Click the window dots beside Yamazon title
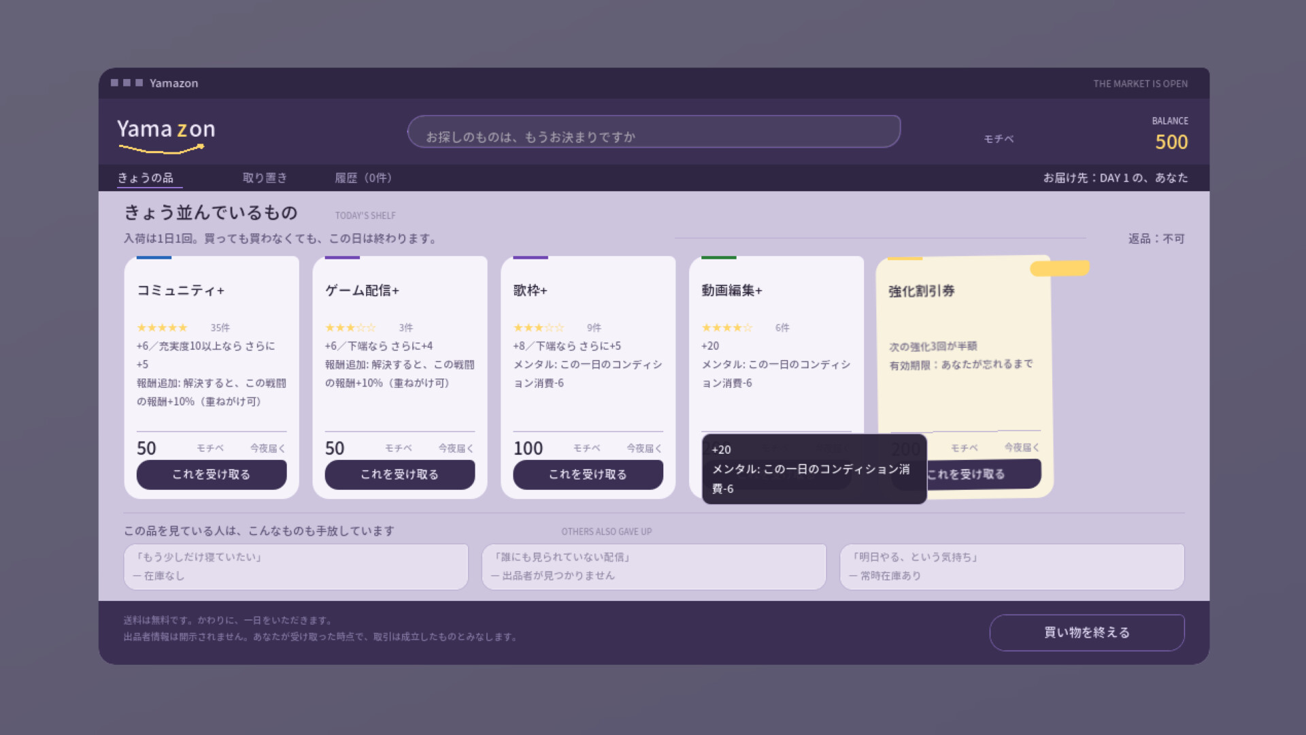Image resolution: width=1306 pixels, height=735 pixels. 127,83
